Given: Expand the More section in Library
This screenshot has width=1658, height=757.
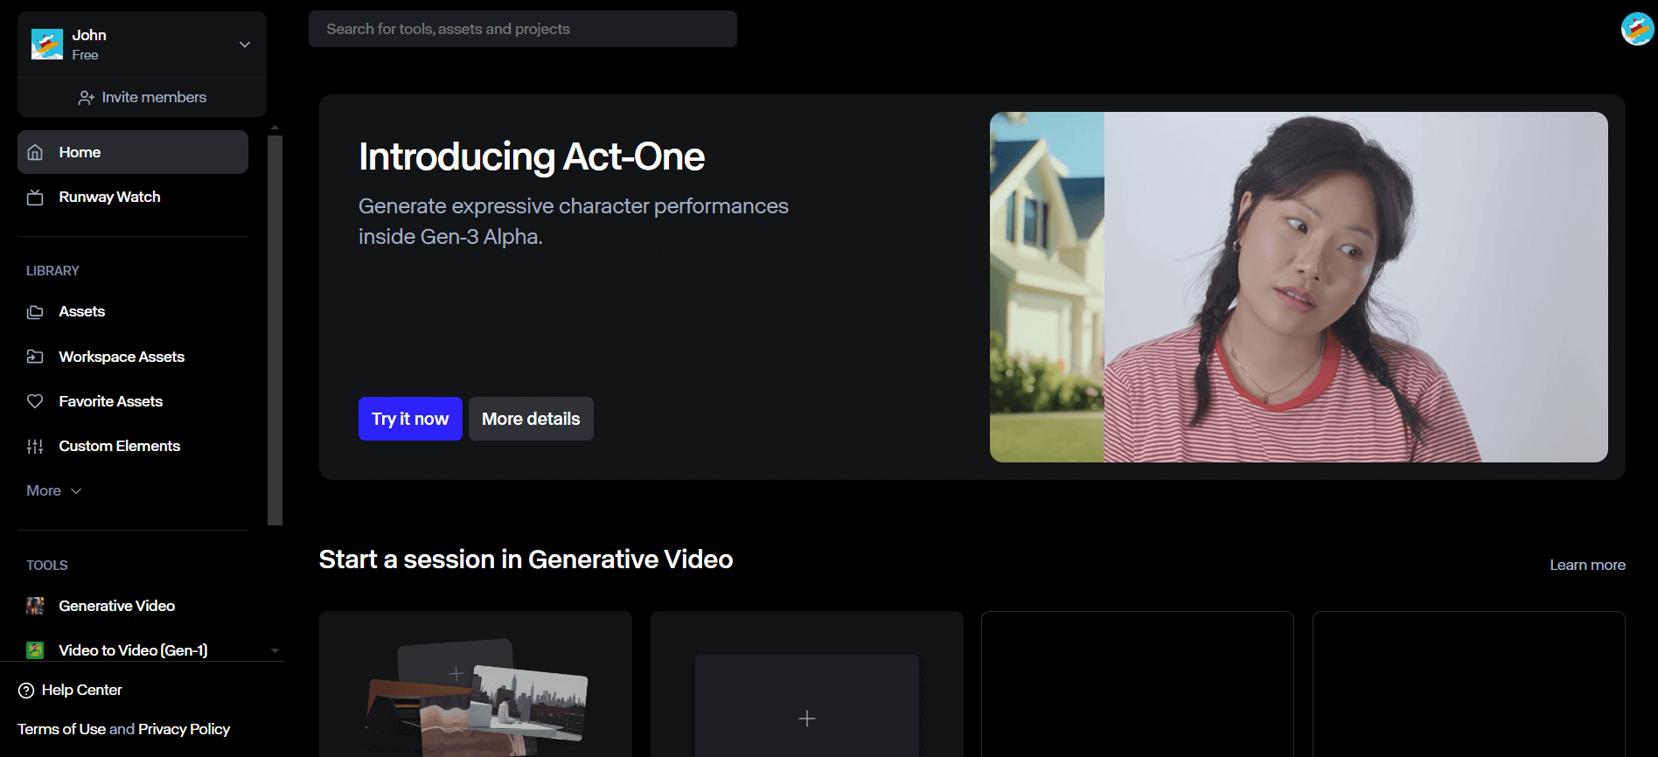Looking at the screenshot, I should click(53, 491).
